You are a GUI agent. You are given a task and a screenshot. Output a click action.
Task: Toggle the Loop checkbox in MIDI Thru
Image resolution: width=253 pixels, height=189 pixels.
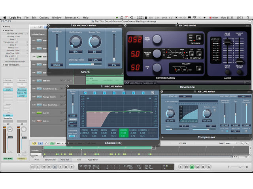click(16, 39)
